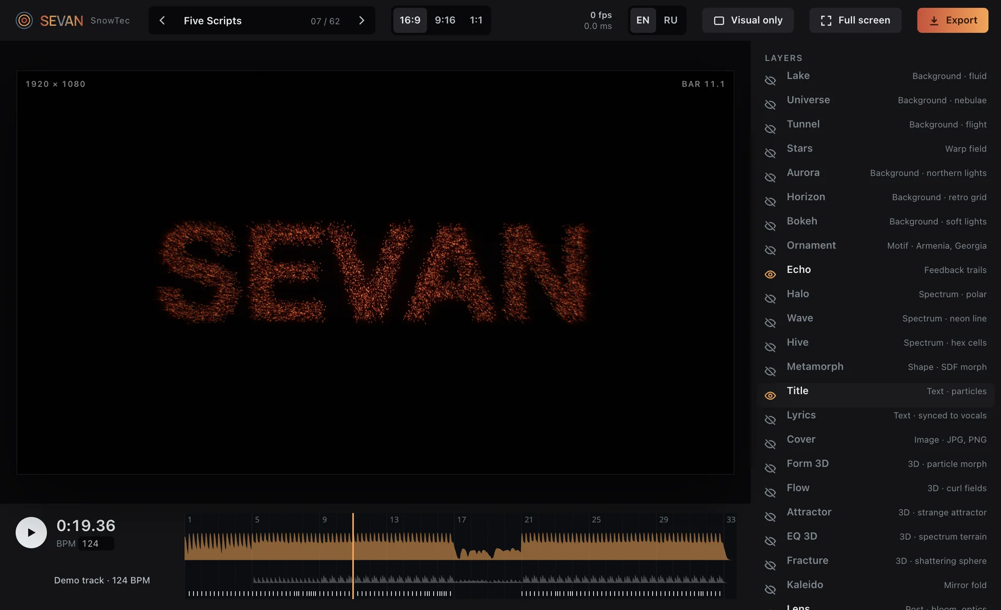Go to the next preset with the right chevron
Image resolution: width=1001 pixels, height=610 pixels.
(x=362, y=20)
